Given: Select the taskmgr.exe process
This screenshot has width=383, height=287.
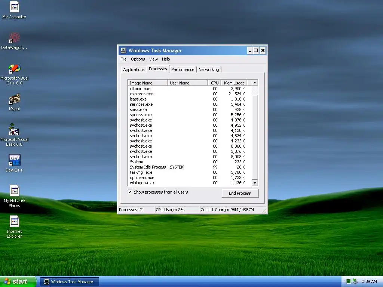Looking at the screenshot, I should pos(190,172).
